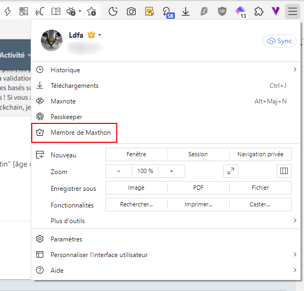Open Paramètres settings entry
The image size is (304, 291).
tap(166, 239)
